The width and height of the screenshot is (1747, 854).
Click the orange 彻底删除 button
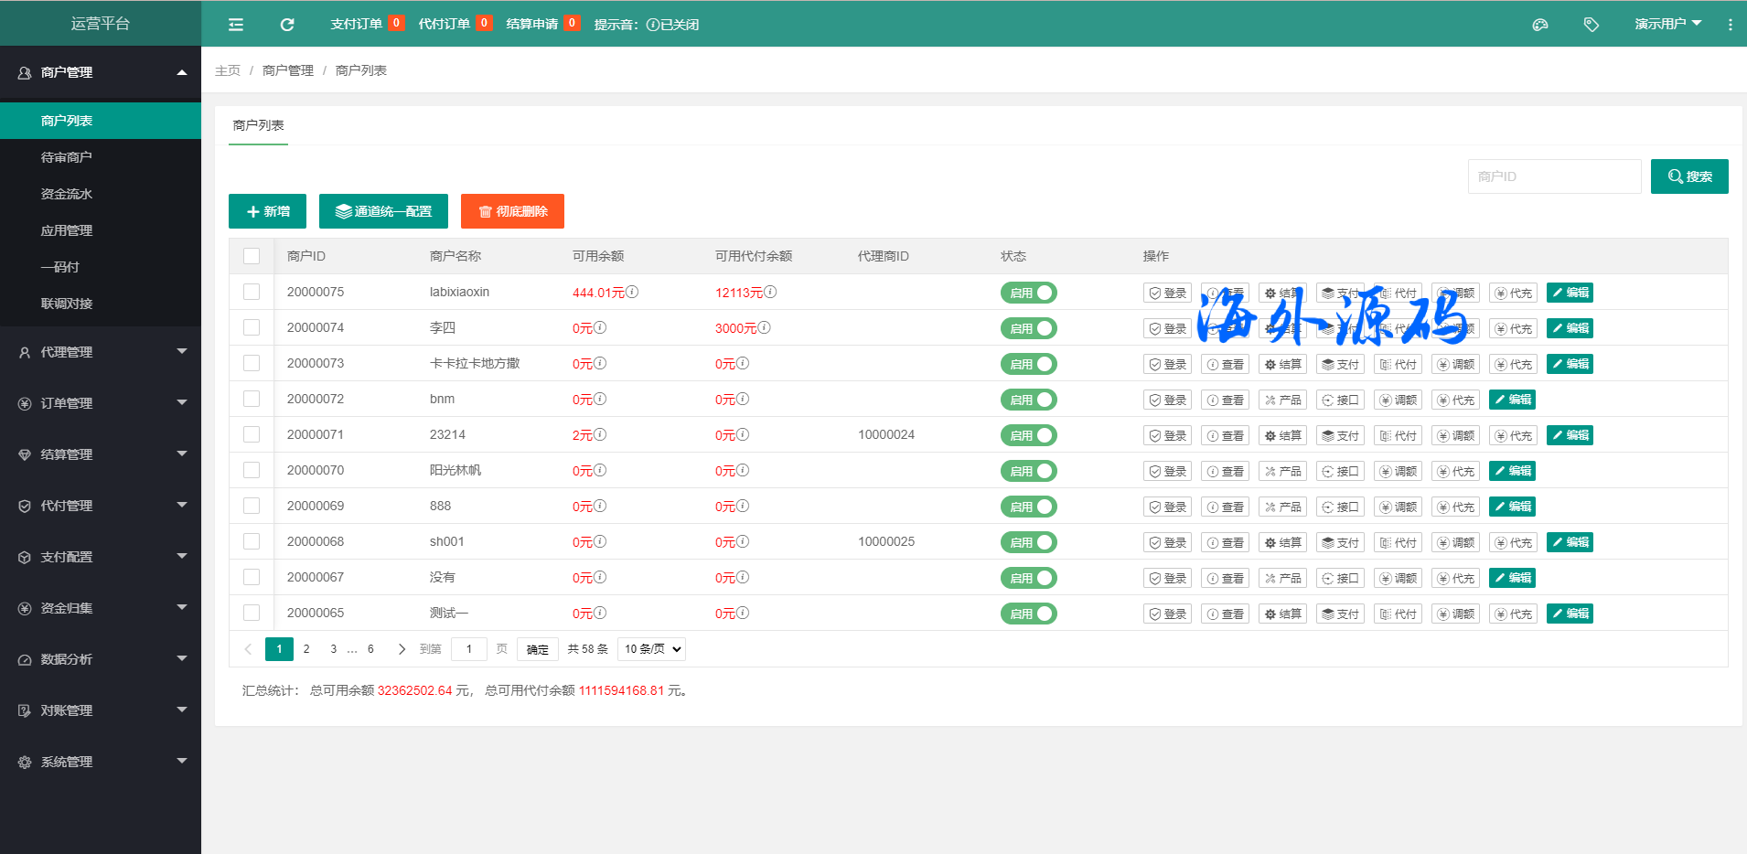[x=512, y=211]
